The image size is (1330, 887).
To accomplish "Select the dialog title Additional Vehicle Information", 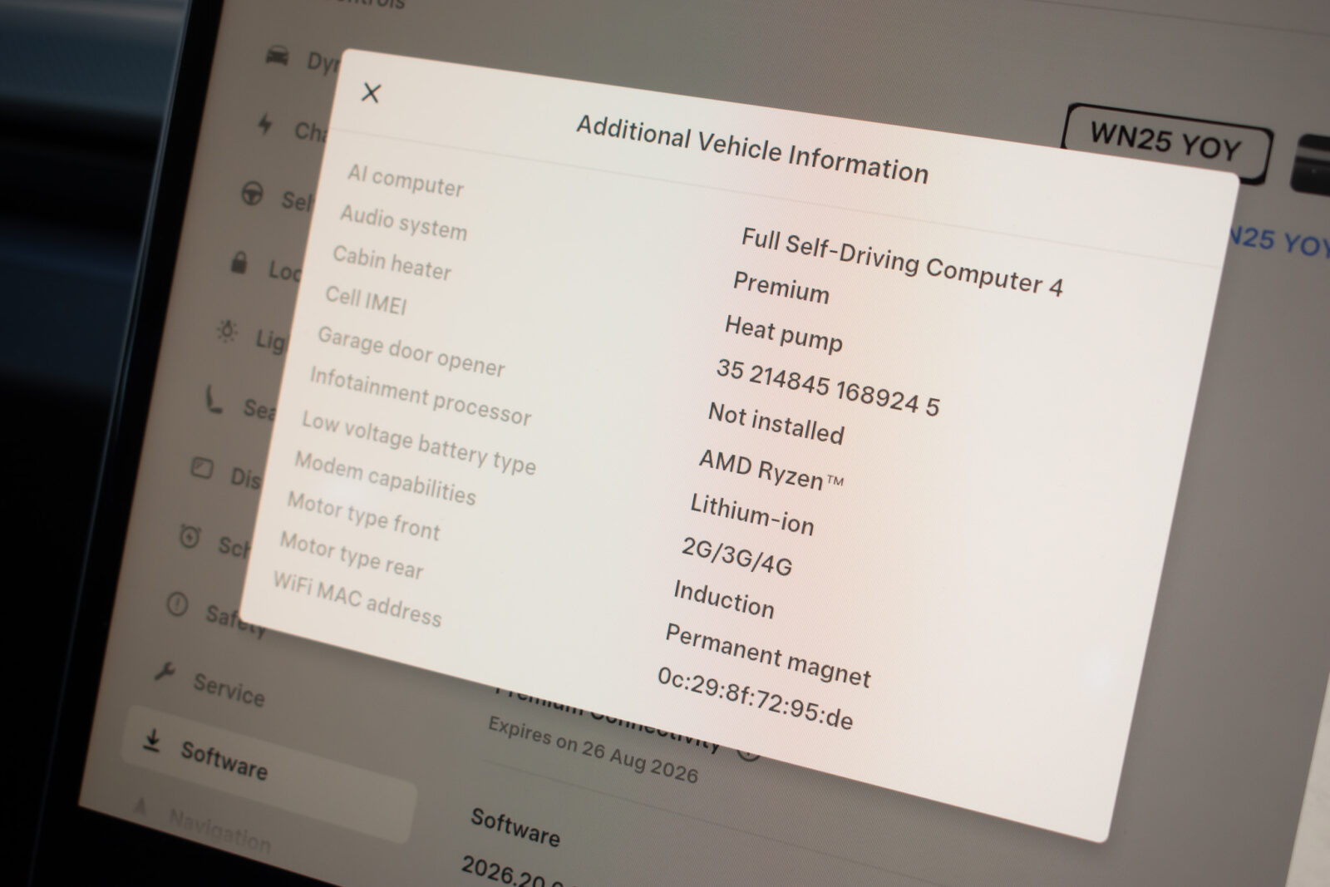I will click(x=752, y=149).
